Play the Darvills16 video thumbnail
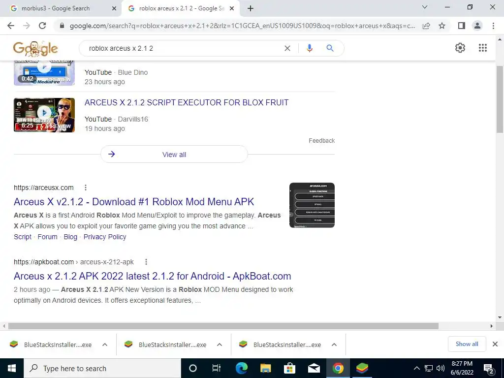 pos(44,115)
